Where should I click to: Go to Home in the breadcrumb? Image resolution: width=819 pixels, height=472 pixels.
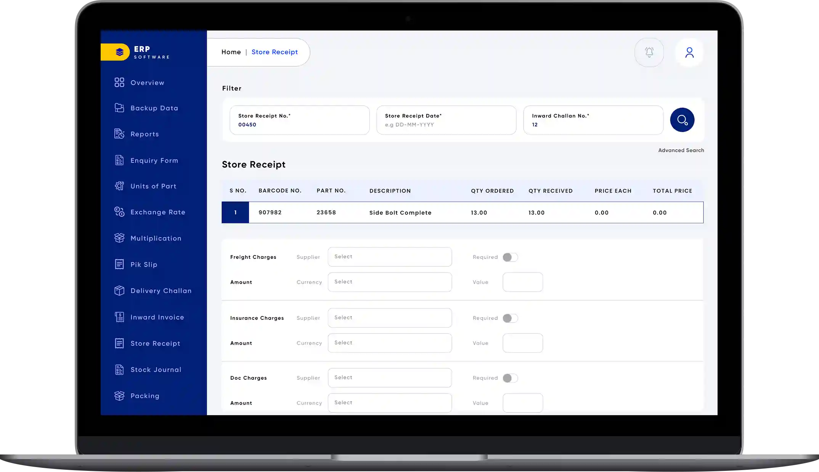point(231,52)
